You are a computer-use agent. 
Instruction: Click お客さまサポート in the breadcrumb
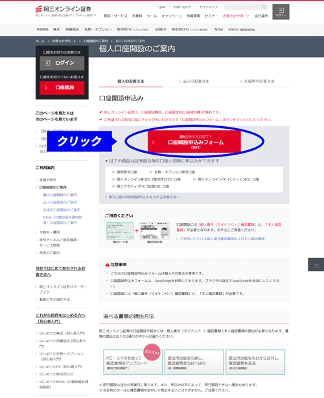coord(64,41)
